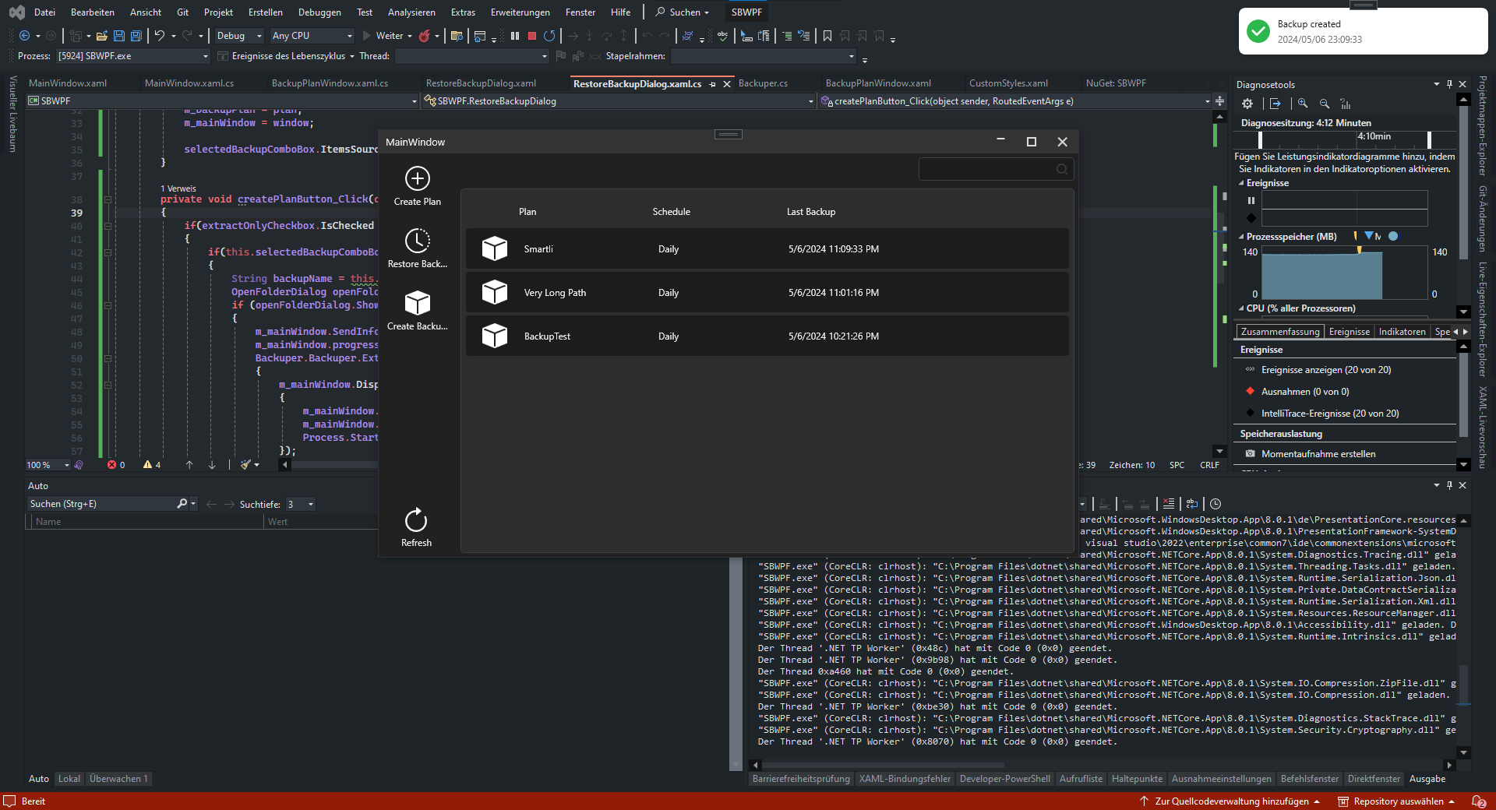Zoom in on the diagnostics timeline
1496x810 pixels.
click(1303, 104)
